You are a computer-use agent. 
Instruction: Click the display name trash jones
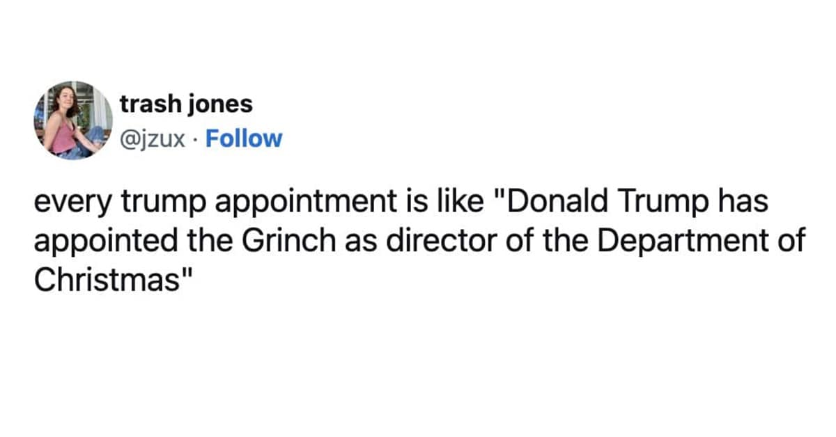(187, 104)
